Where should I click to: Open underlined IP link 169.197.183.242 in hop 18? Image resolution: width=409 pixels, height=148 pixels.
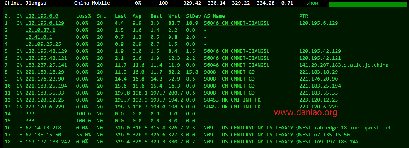click(x=48, y=142)
